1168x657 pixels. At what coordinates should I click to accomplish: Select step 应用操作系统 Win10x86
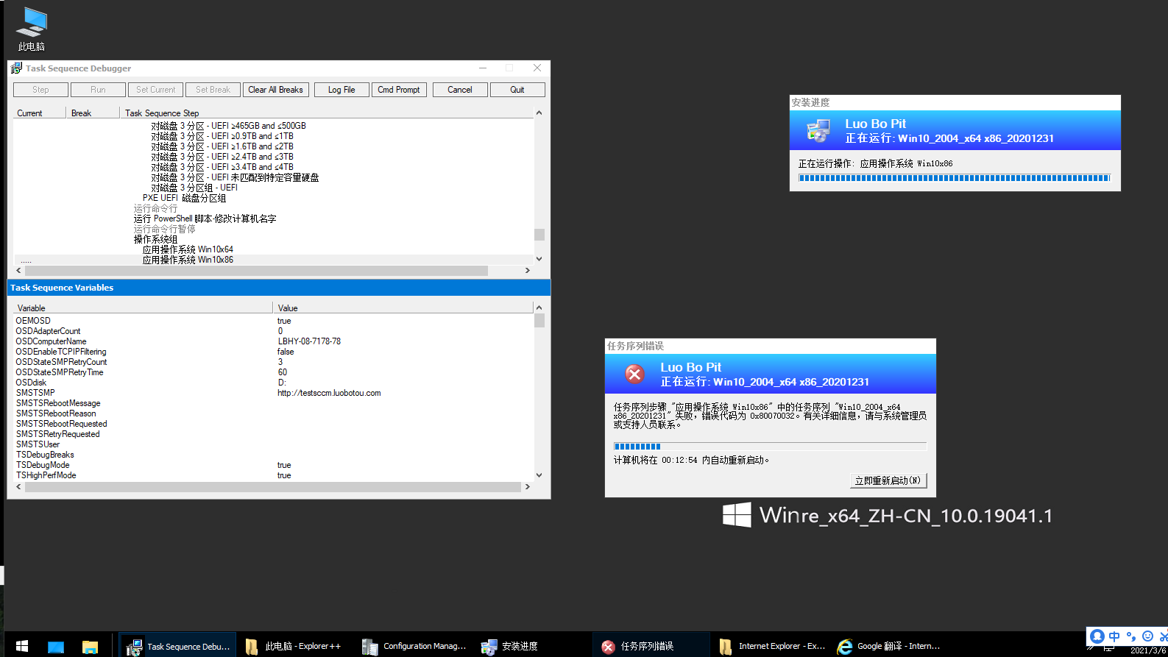(x=188, y=260)
